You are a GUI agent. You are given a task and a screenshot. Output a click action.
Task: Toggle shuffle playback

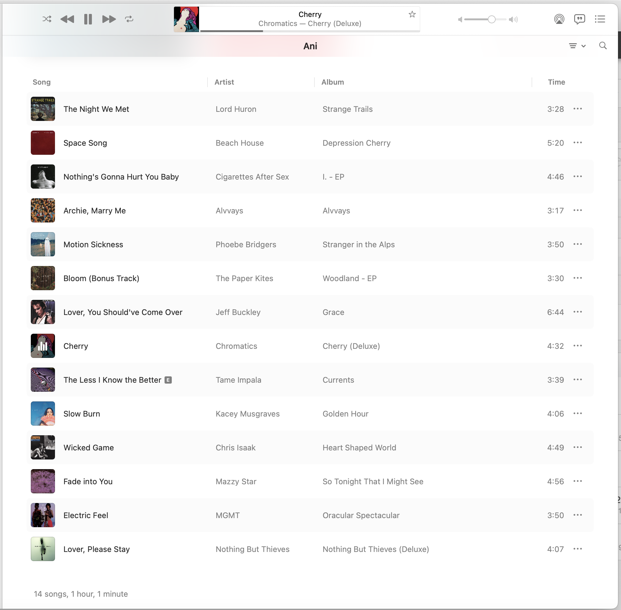tap(47, 19)
